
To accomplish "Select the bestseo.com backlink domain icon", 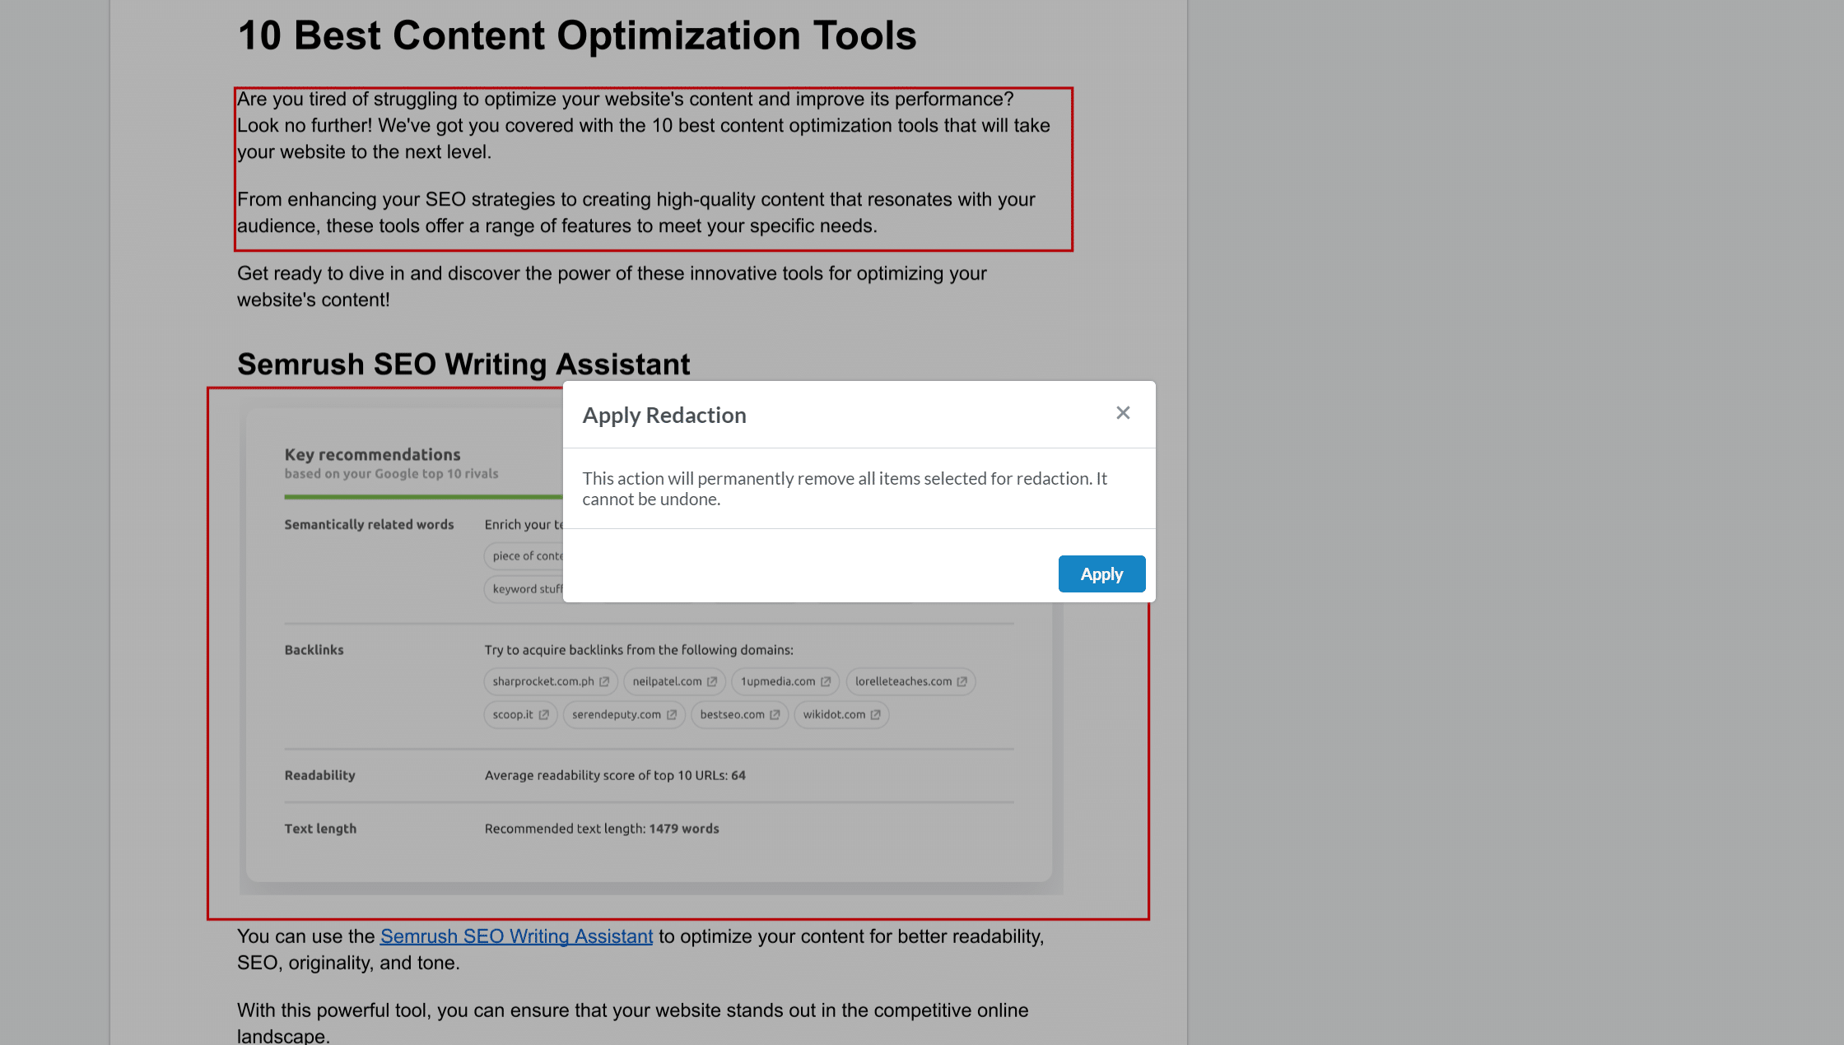I will click(772, 713).
